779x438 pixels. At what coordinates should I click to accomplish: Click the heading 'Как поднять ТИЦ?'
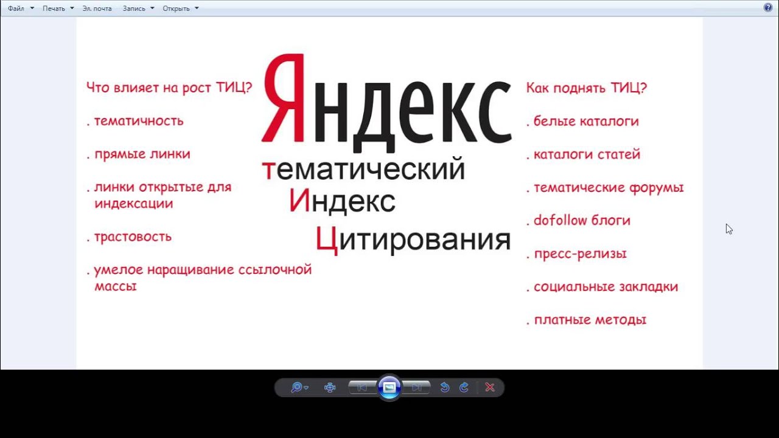point(587,88)
